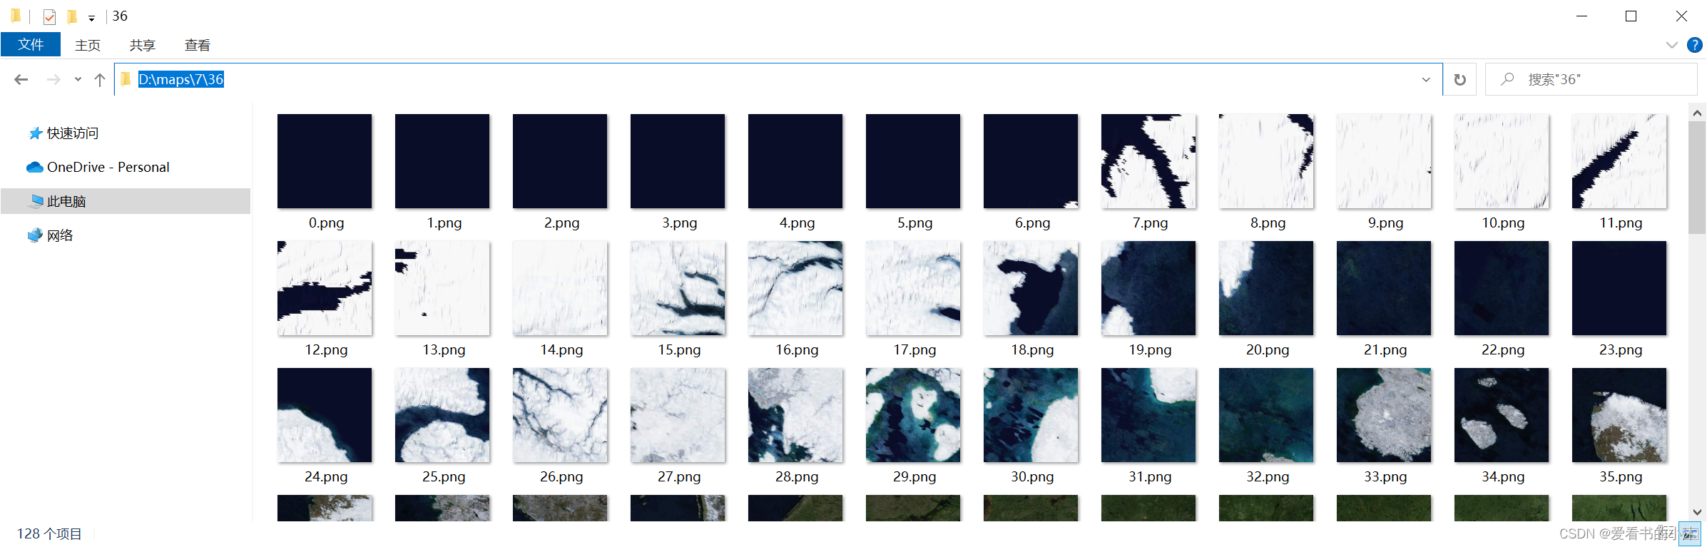This screenshot has height=547, width=1707.
Task: Click the file name label 21.png
Action: [x=1385, y=349]
